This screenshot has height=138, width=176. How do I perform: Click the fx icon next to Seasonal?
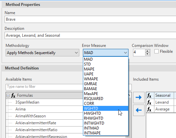(149, 96)
